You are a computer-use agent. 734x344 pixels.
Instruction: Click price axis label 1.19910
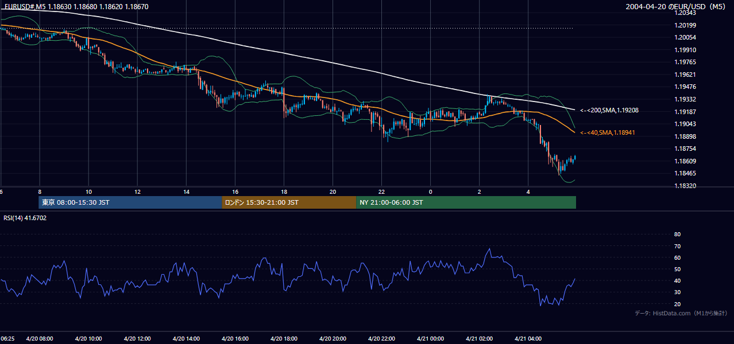685,50
